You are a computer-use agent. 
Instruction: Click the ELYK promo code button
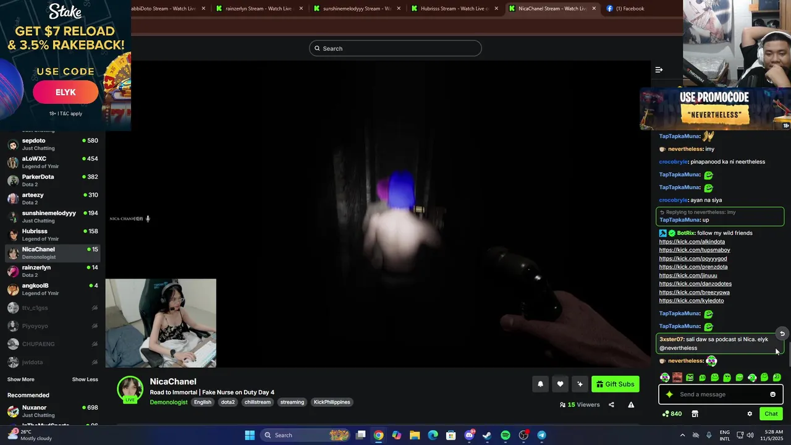[x=66, y=92]
